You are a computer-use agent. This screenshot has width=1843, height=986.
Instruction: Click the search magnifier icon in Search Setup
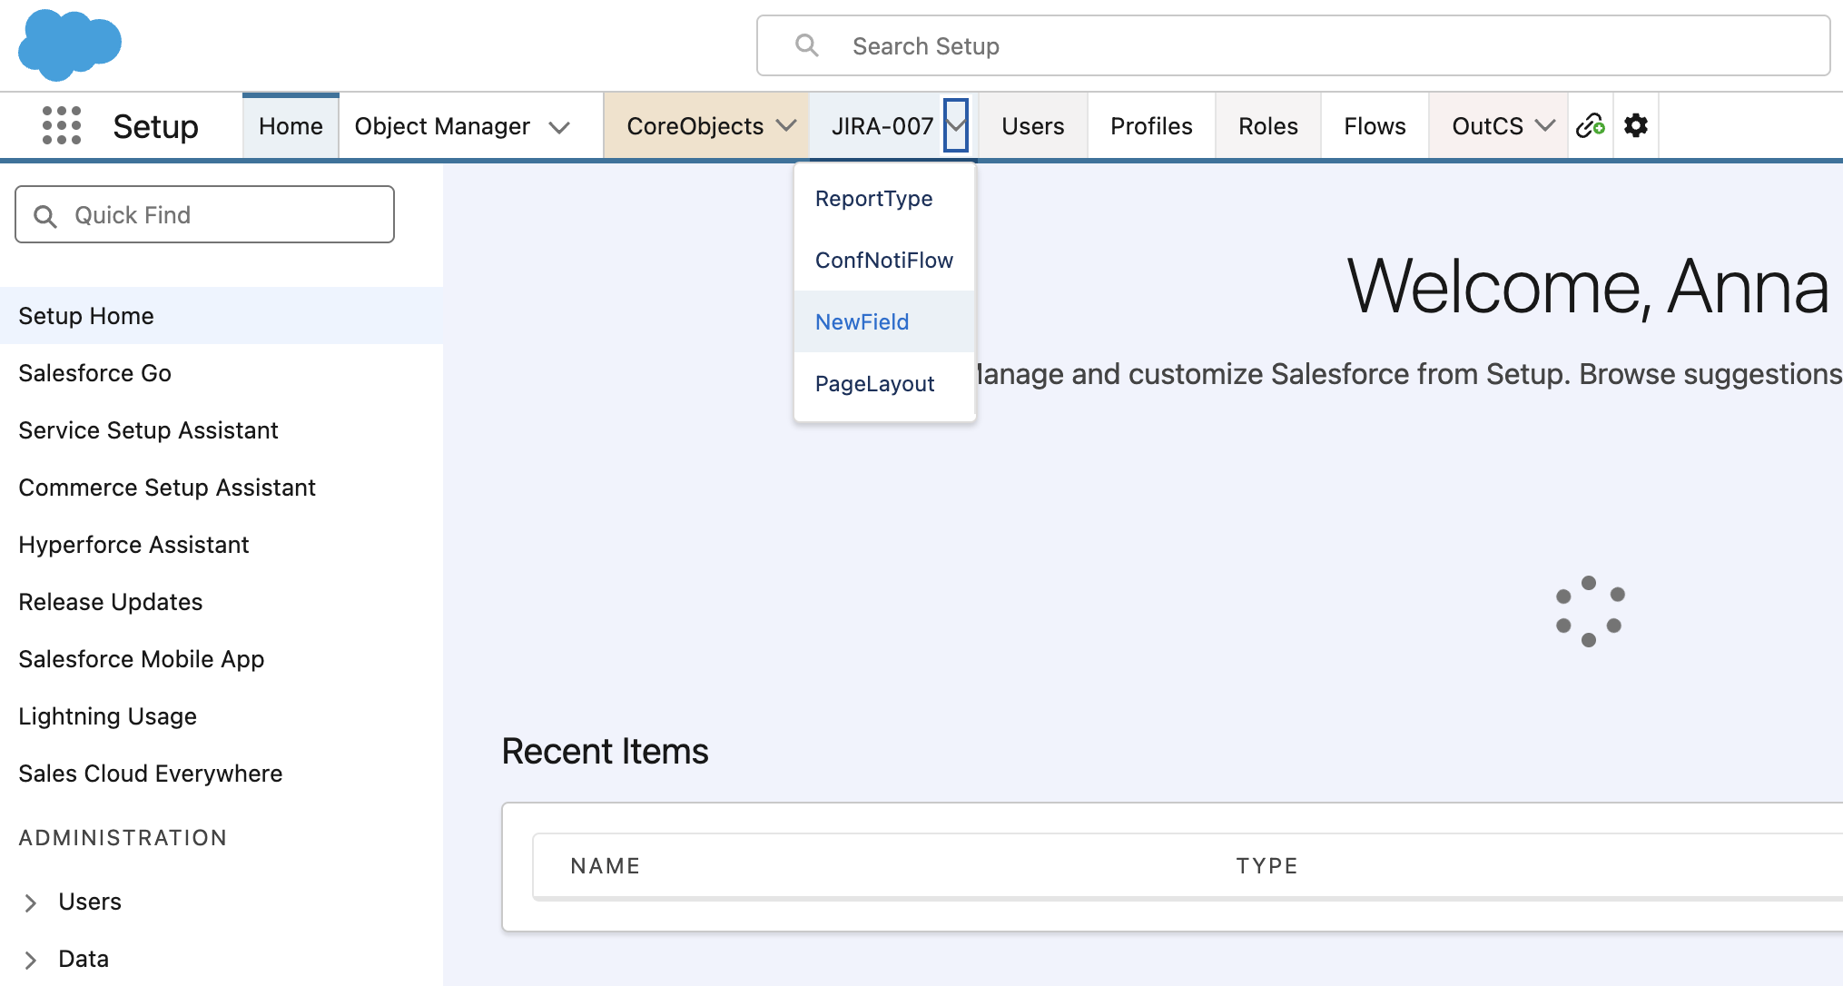806,45
